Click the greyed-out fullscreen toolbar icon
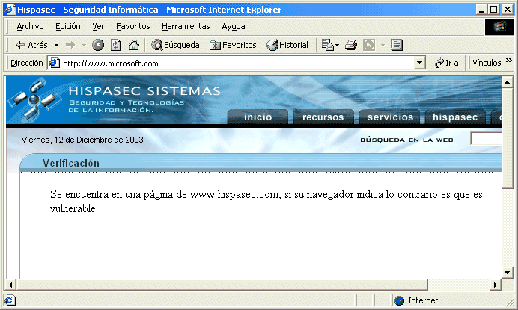 pos(369,45)
